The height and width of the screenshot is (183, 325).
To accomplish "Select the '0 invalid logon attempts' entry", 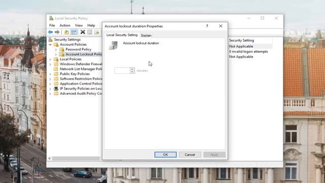I will coord(248,51).
